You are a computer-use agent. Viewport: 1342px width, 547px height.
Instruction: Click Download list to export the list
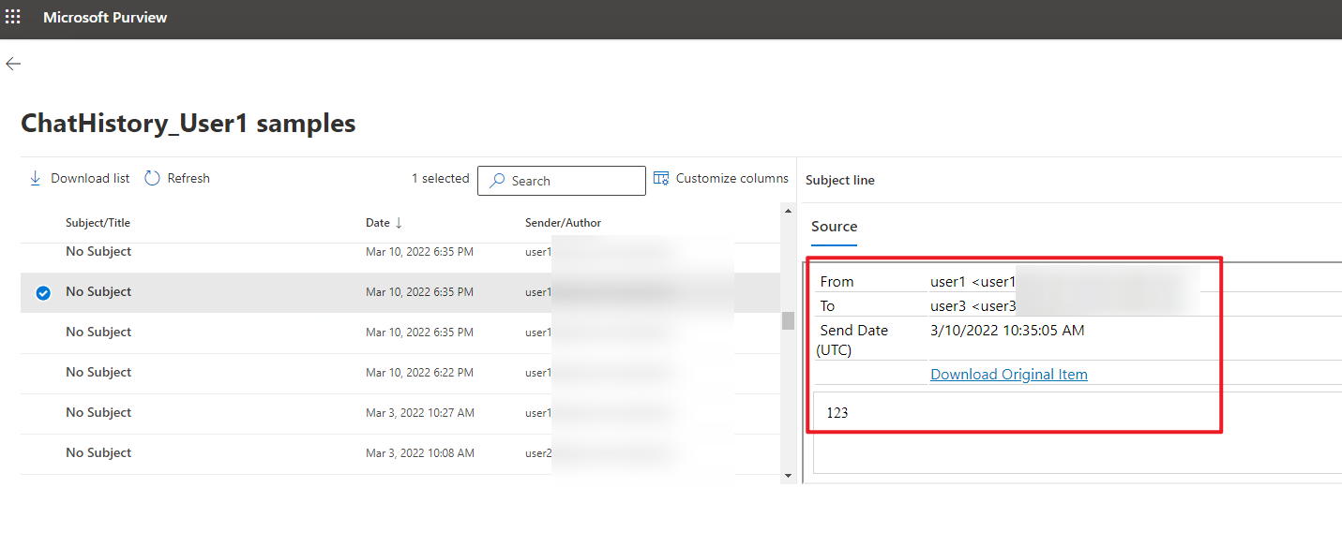tap(88, 177)
